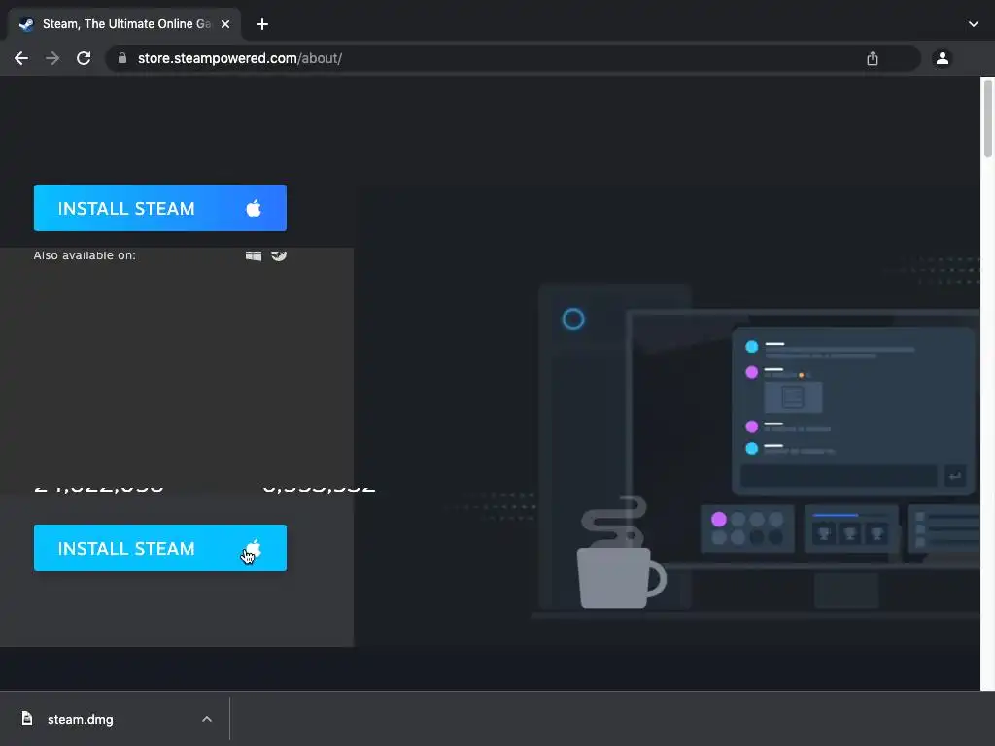This screenshot has height=746, width=995.
Task: Share this page from the address bar
Action: [873, 58]
